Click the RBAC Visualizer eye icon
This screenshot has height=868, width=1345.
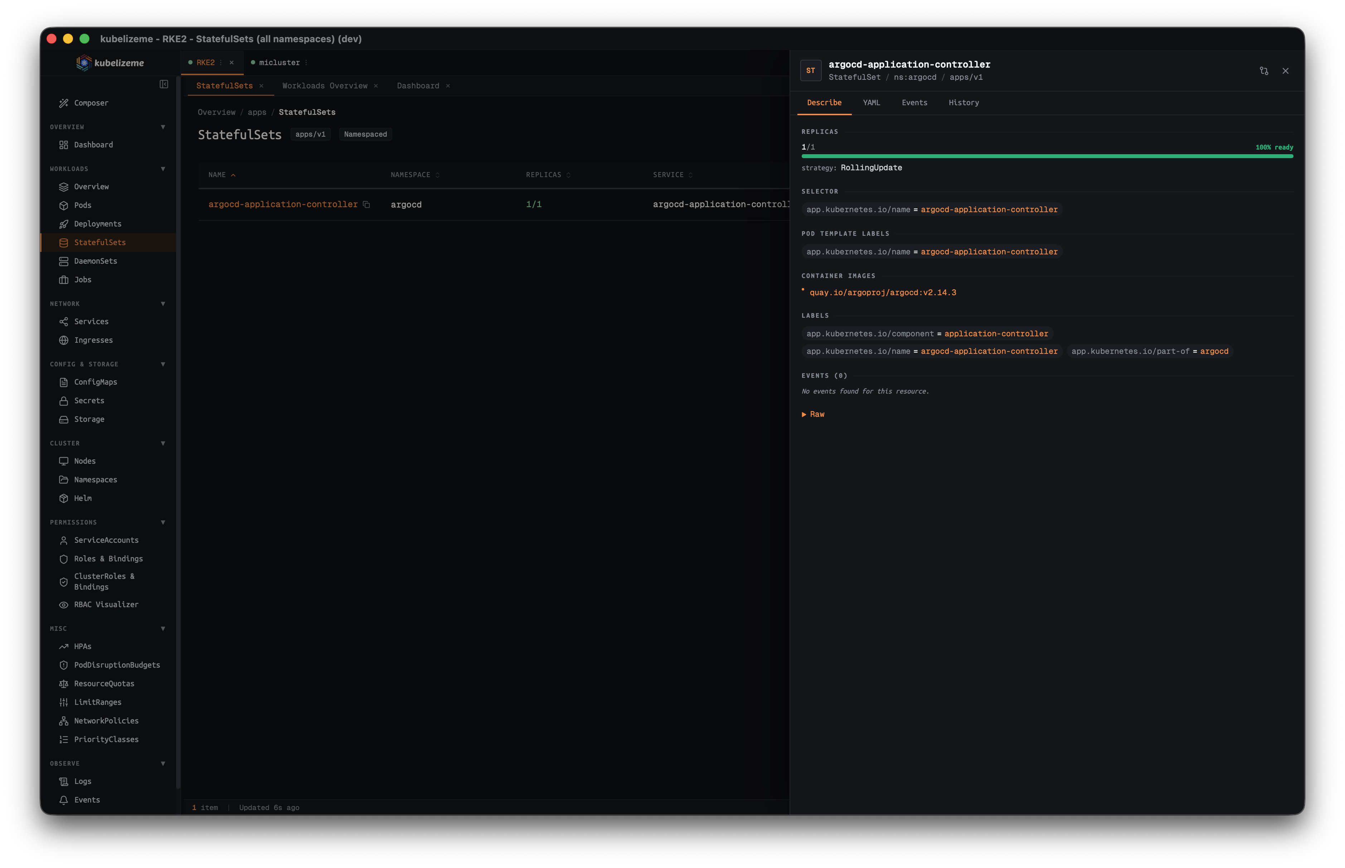64,604
